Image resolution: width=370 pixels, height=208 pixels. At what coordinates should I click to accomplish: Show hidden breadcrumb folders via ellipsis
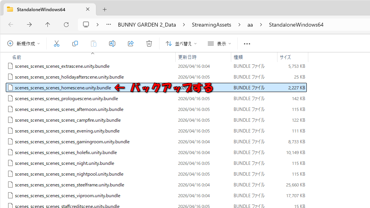tap(109, 25)
